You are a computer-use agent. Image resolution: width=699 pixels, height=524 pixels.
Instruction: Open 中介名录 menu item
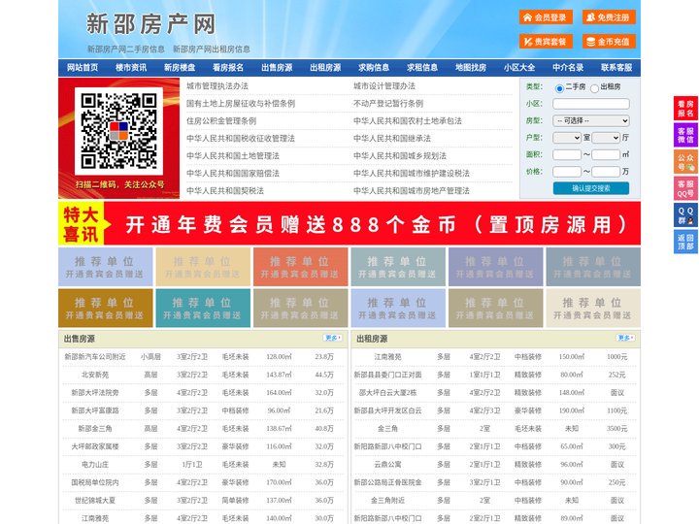coord(568,68)
